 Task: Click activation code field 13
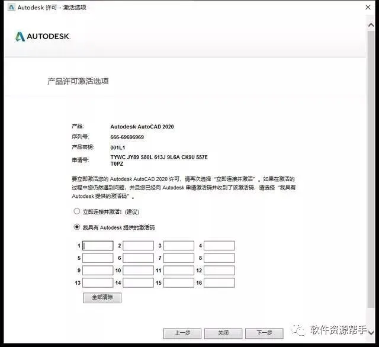(98, 282)
